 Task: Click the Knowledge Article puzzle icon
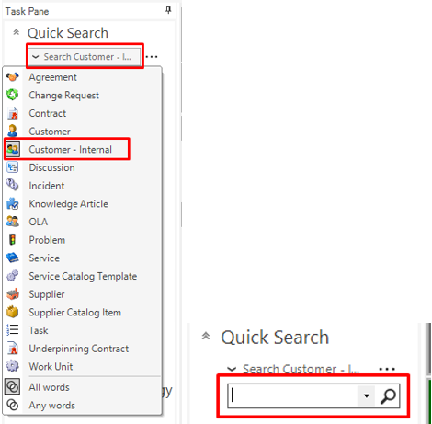click(13, 203)
